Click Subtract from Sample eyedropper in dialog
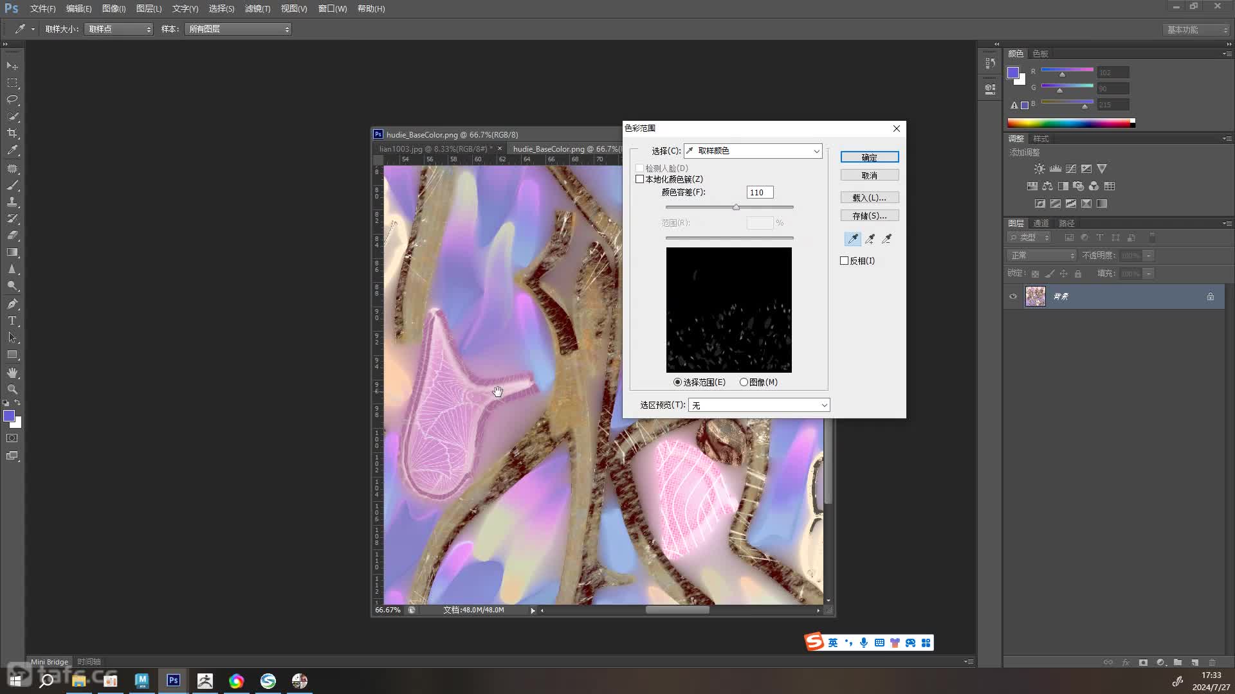Viewport: 1235px width, 694px height. click(x=887, y=239)
